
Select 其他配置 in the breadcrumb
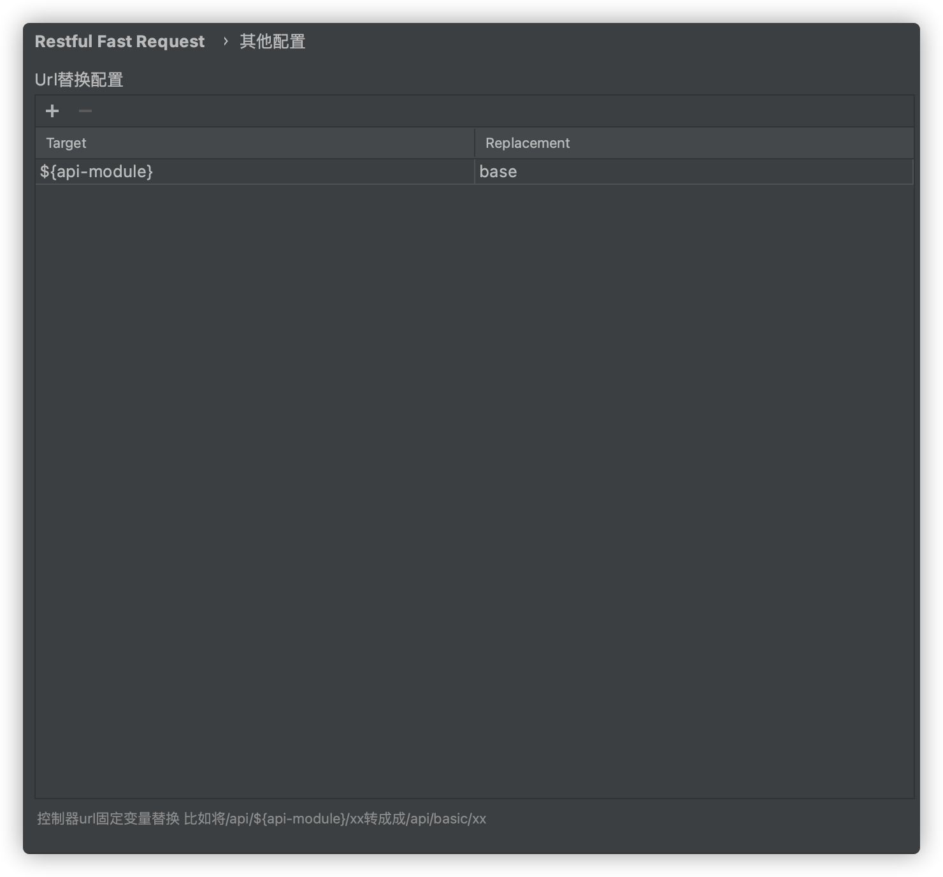pyautogui.click(x=272, y=41)
